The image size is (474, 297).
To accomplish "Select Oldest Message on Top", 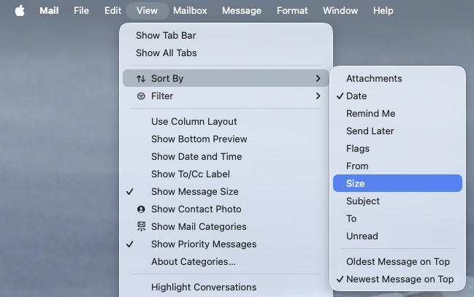I will click(x=397, y=262).
